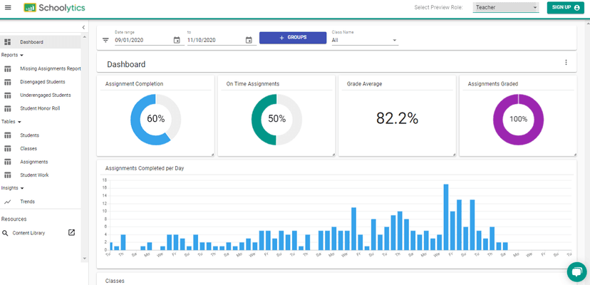Click the 82.2% Grade Average value
This screenshot has height=285, width=590.
click(398, 118)
